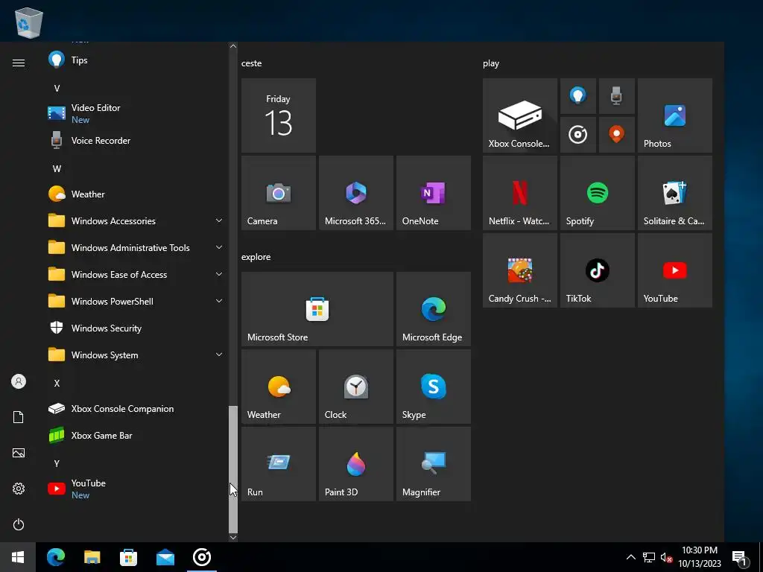Launch the Skype tile
763x572 pixels.
pos(433,387)
